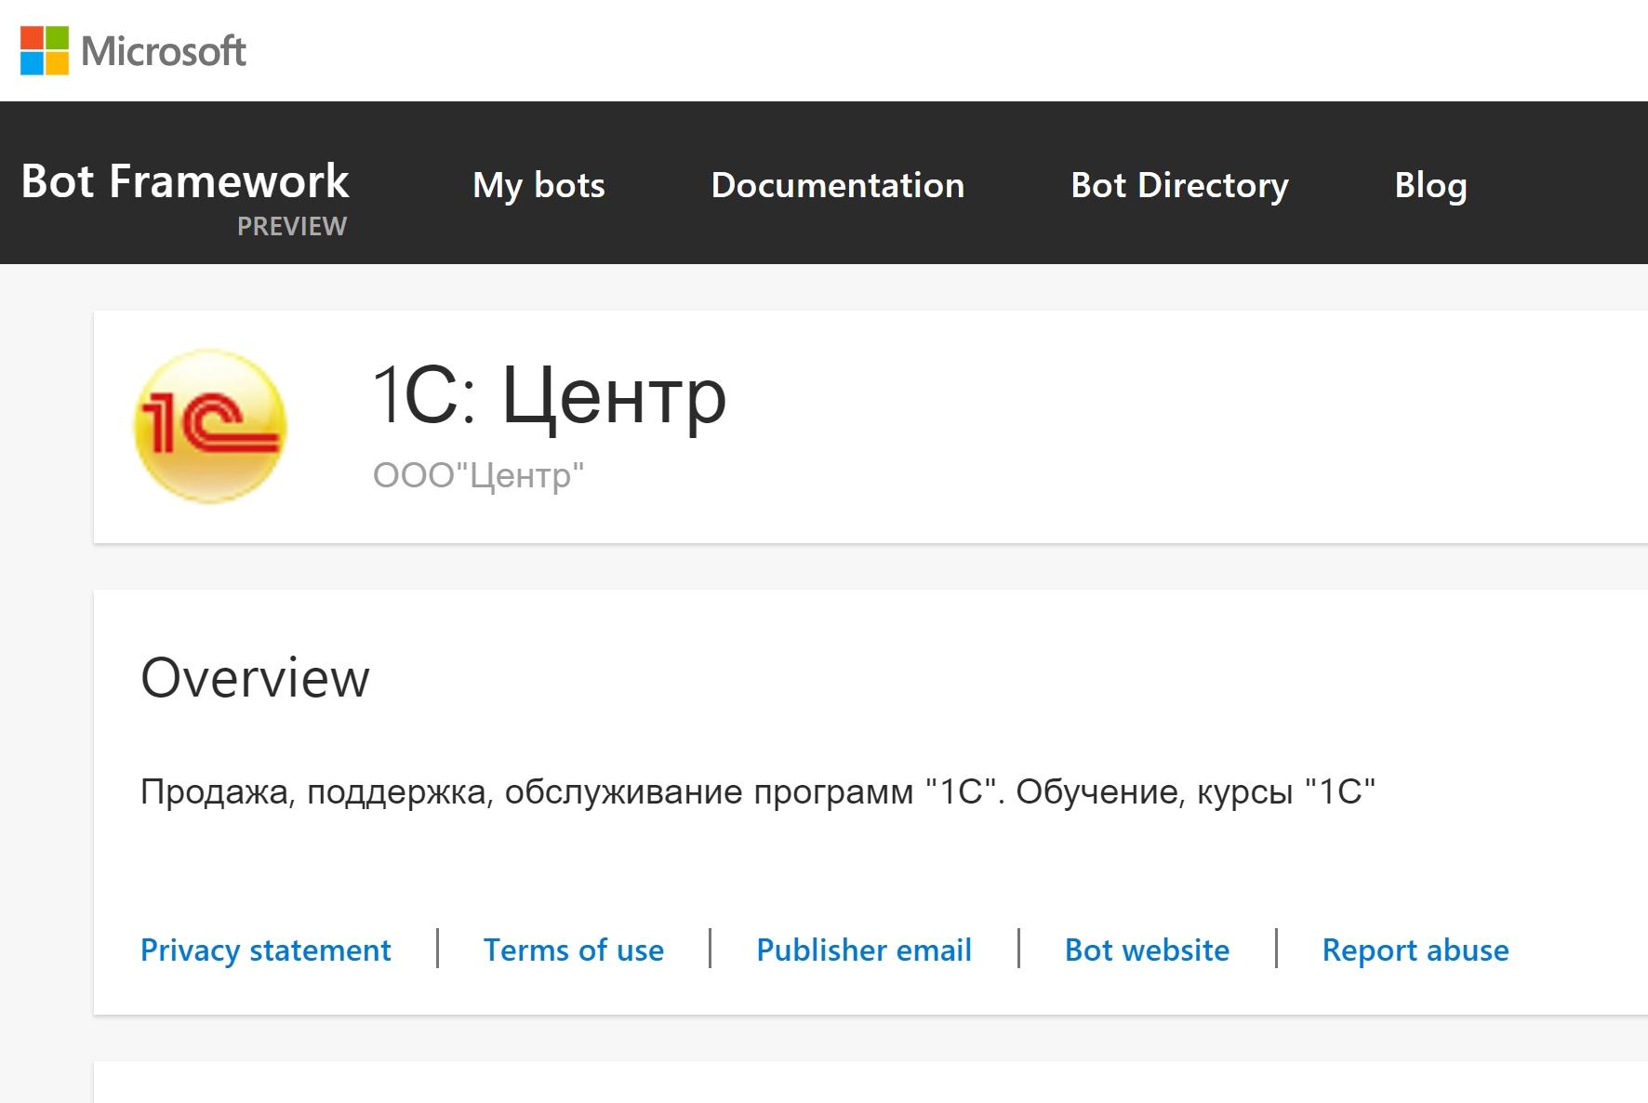
Task: Visit the Bot website link
Action: pos(1147,950)
